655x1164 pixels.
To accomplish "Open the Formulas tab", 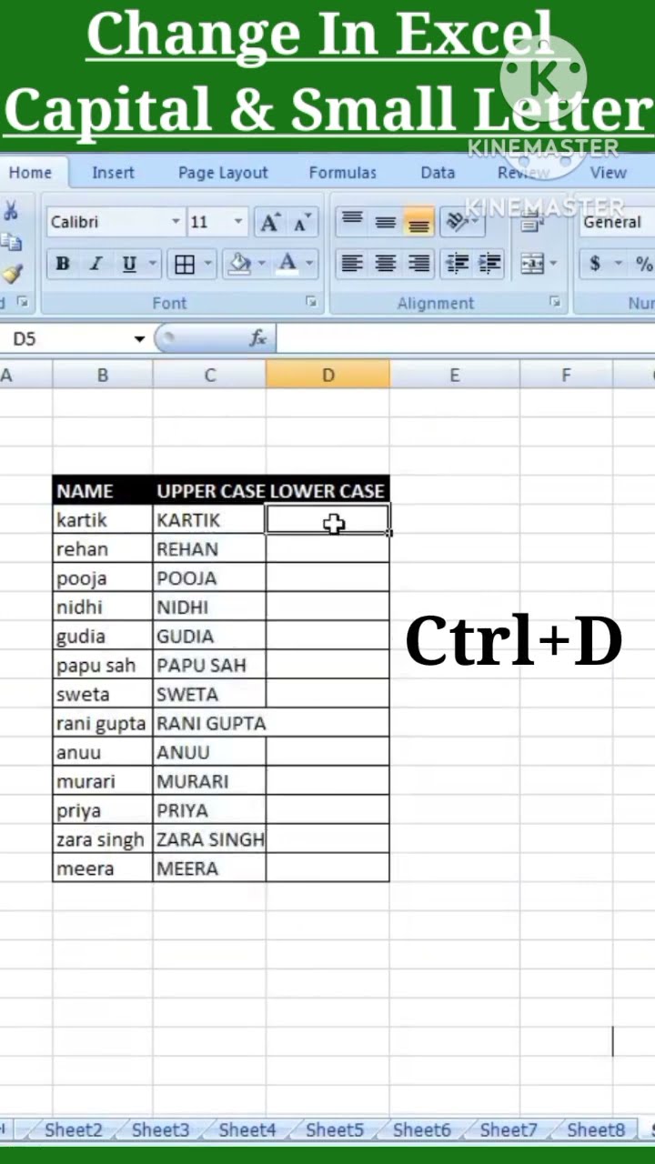I will tap(342, 173).
